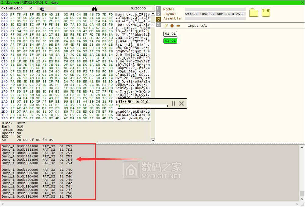Click the Assembler field
The width and height of the screenshot is (305, 207).
pos(215,19)
